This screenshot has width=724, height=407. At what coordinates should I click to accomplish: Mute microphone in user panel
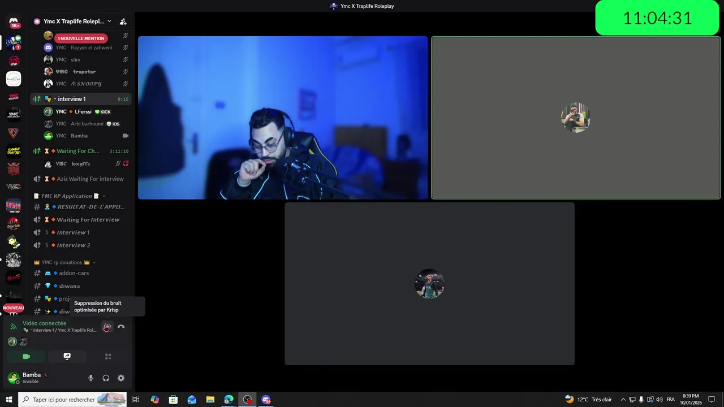pyautogui.click(x=91, y=378)
